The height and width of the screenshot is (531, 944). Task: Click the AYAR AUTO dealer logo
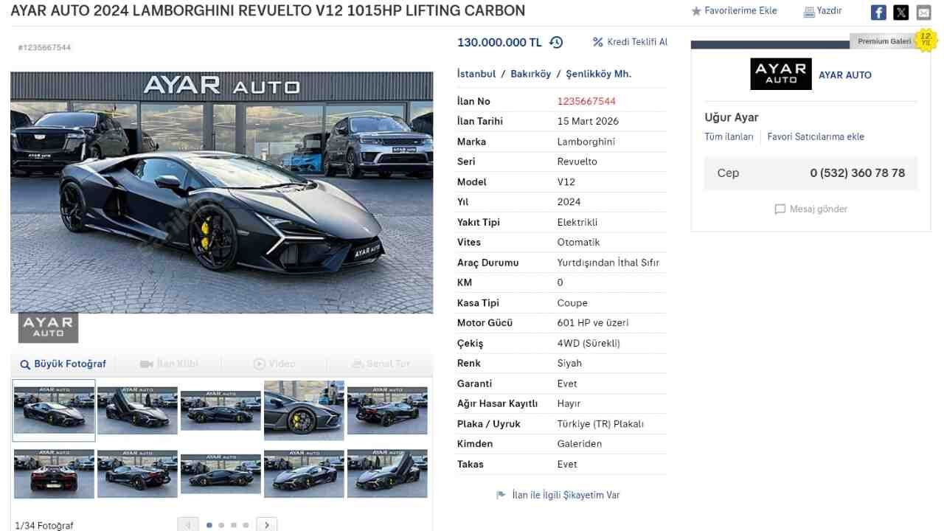781,74
